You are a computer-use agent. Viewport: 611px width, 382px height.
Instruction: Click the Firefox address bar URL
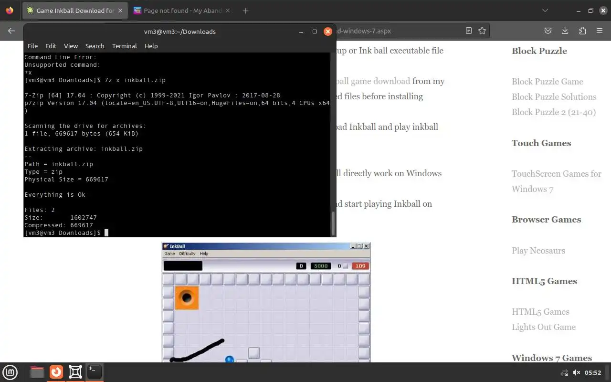(364, 31)
